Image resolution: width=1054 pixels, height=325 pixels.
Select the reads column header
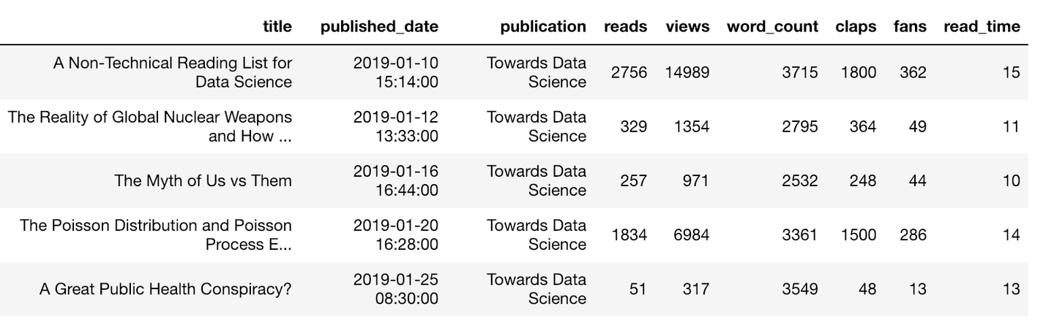coord(625,27)
